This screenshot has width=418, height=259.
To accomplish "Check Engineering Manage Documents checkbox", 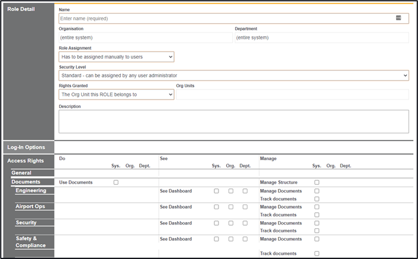I will (317, 191).
